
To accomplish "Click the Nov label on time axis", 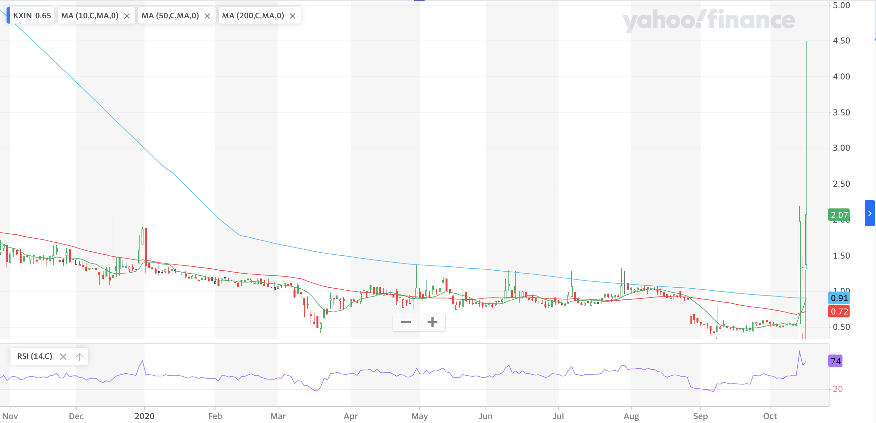I will pos(10,416).
